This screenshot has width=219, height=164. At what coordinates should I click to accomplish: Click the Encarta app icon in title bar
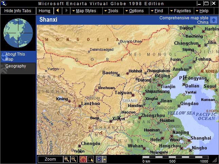tap(4, 3)
